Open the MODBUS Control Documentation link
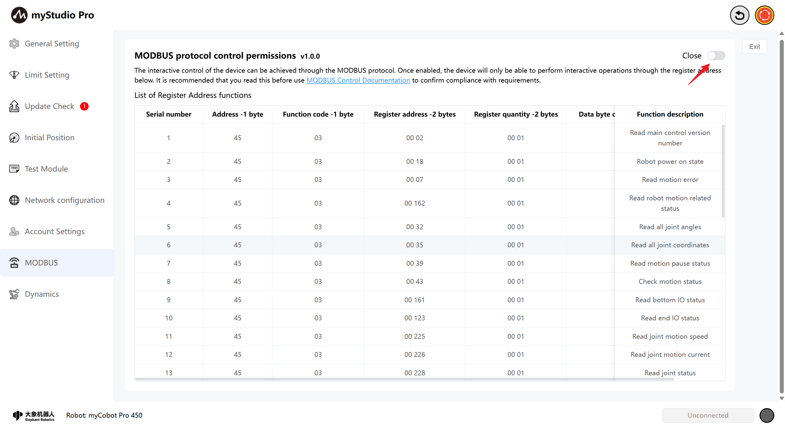 [358, 80]
